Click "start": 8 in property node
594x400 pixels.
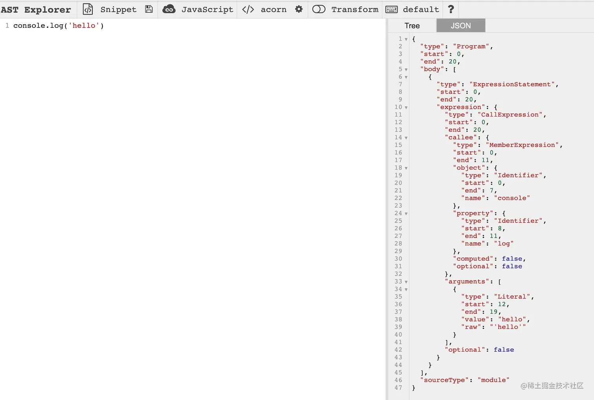483,228
